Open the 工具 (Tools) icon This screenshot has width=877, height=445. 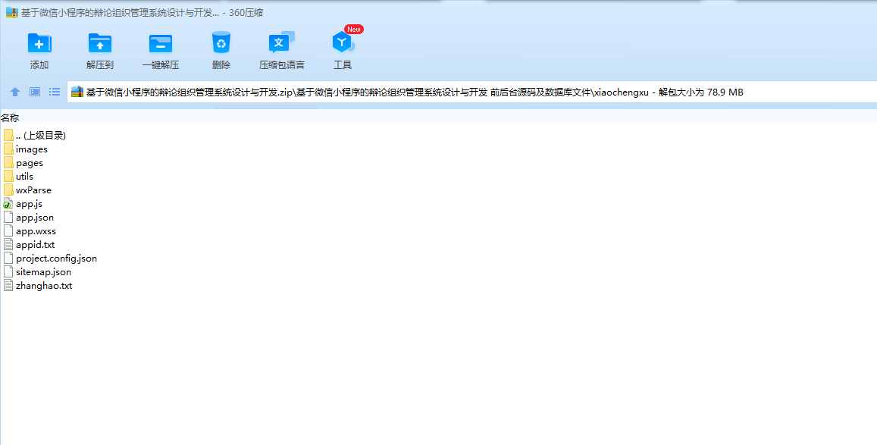pos(342,42)
